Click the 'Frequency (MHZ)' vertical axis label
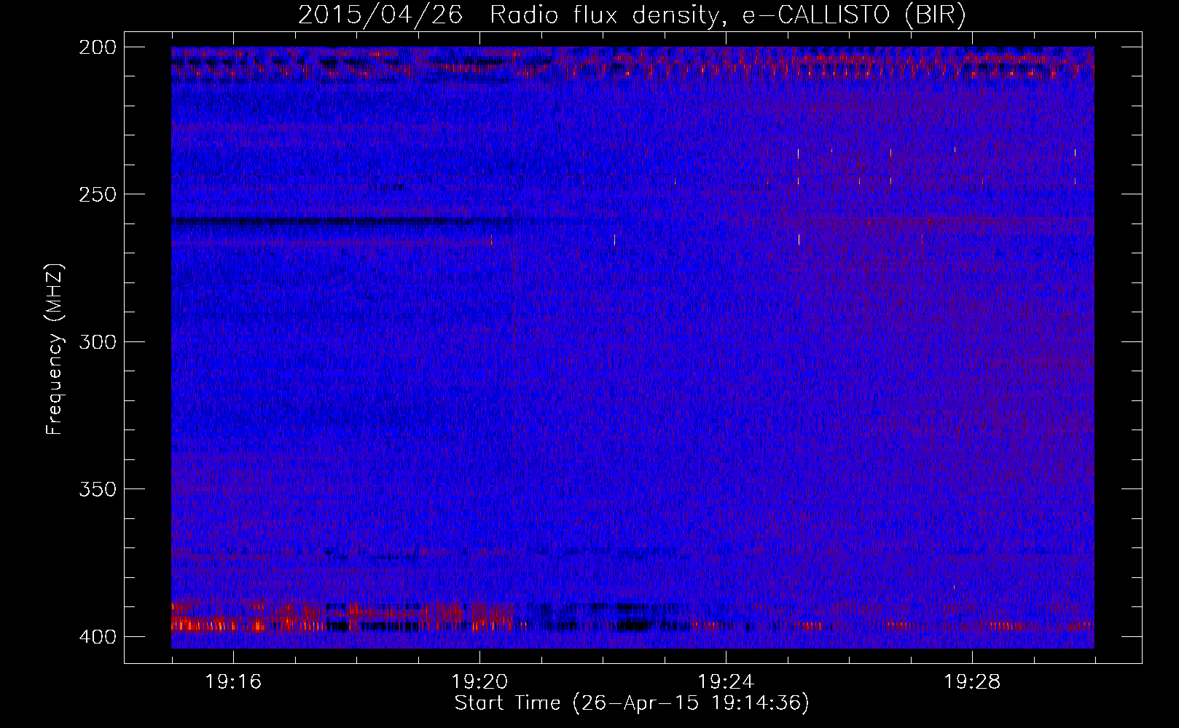 click(x=55, y=349)
